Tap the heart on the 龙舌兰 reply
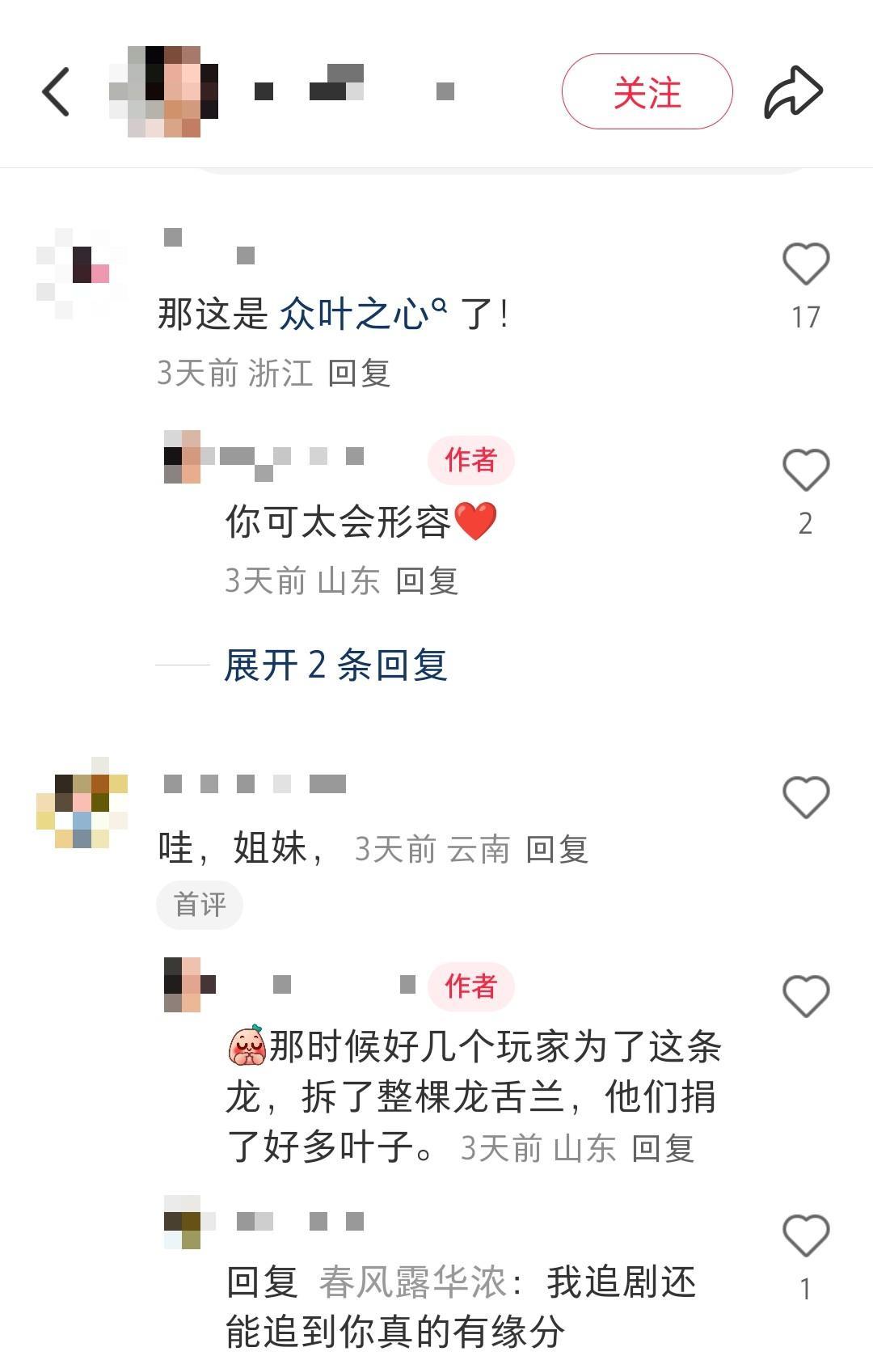This screenshot has width=873, height=1360. tap(806, 995)
